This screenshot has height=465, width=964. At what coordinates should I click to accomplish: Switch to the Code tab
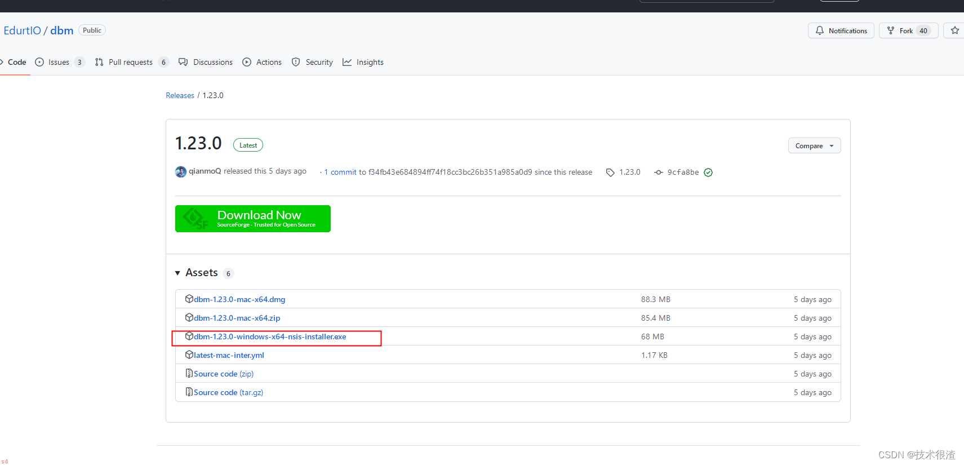pyautogui.click(x=17, y=62)
